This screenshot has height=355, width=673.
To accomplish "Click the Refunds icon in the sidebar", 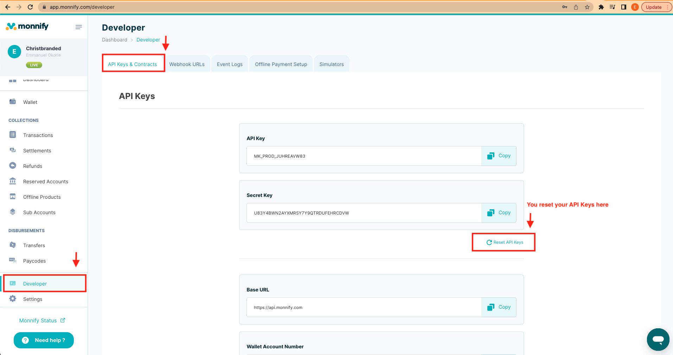I will (x=13, y=166).
